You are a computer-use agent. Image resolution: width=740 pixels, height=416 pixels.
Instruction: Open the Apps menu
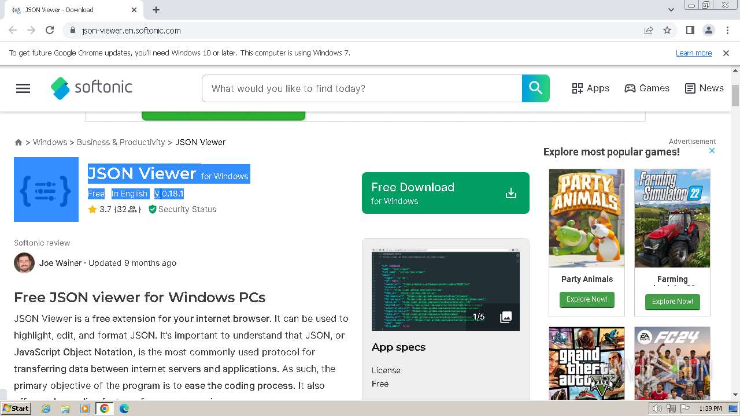coord(590,88)
